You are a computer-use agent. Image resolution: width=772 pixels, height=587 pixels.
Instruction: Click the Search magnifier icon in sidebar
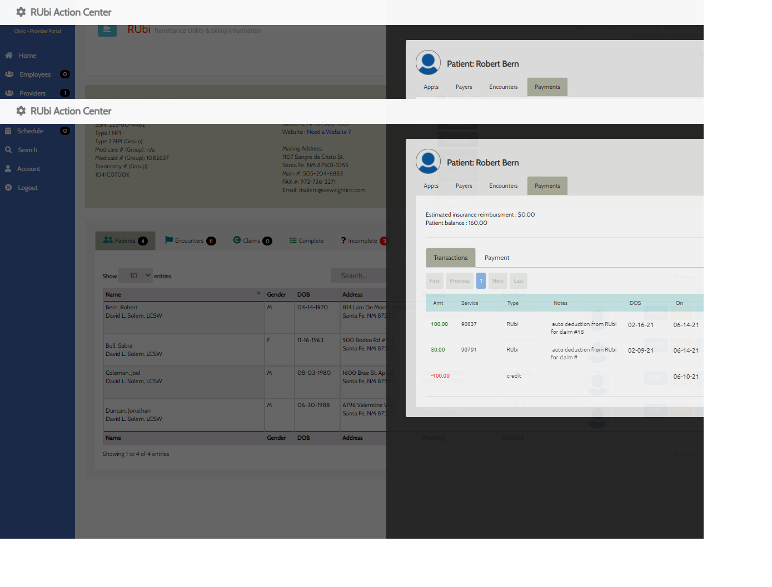coord(8,150)
